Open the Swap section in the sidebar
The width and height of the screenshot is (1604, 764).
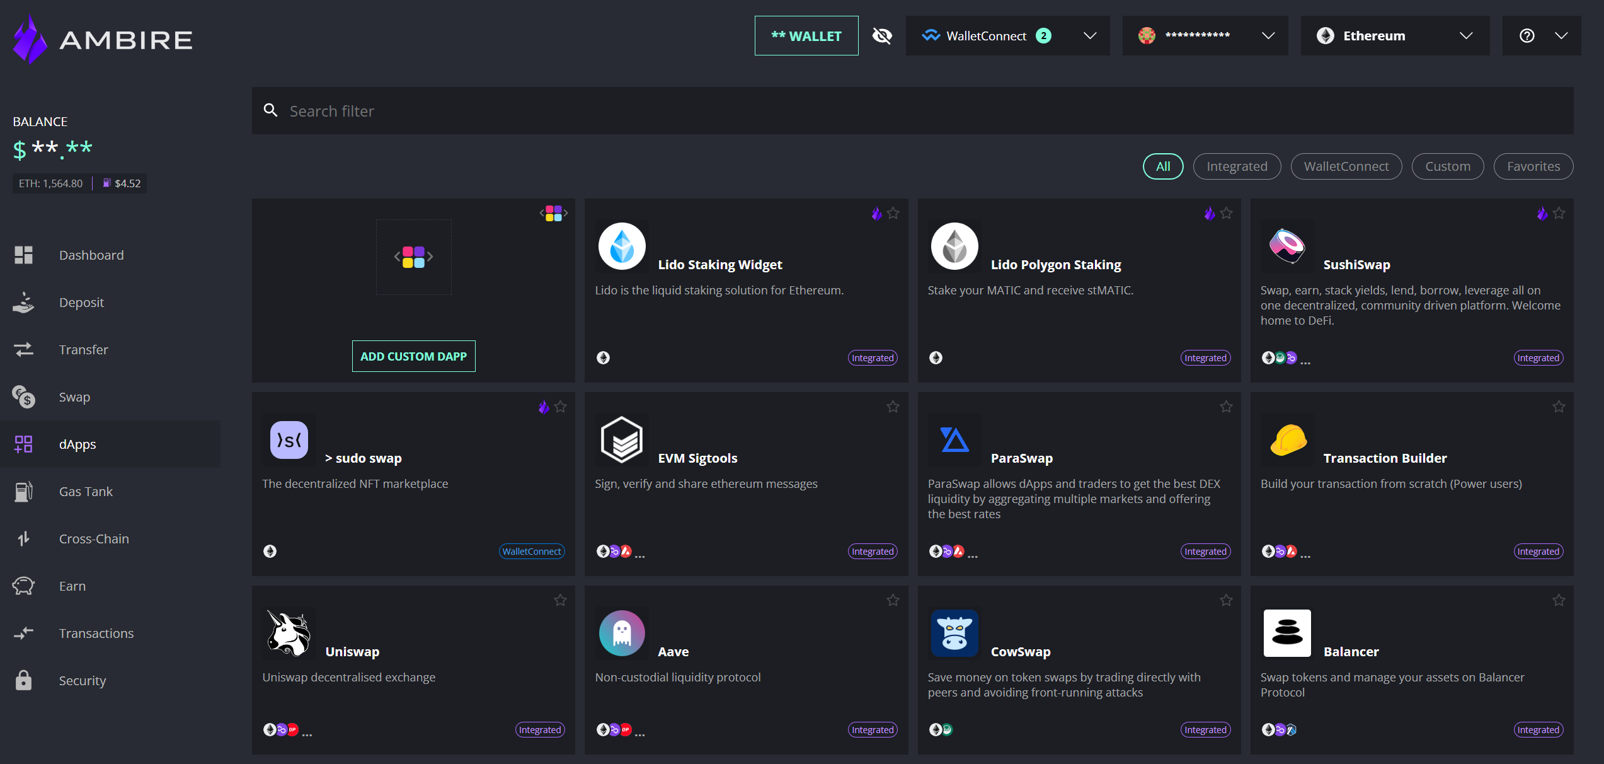(74, 396)
